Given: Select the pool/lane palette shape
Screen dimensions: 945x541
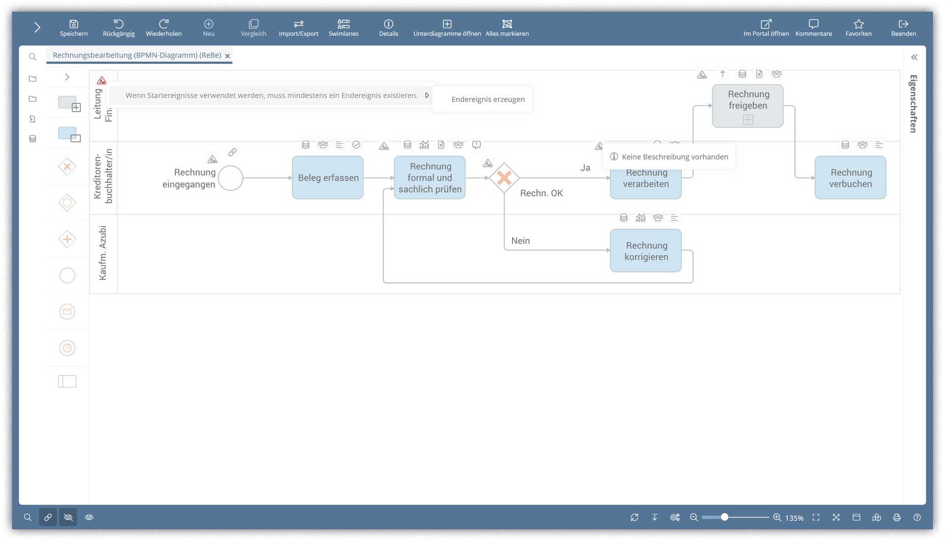Looking at the screenshot, I should [x=67, y=382].
